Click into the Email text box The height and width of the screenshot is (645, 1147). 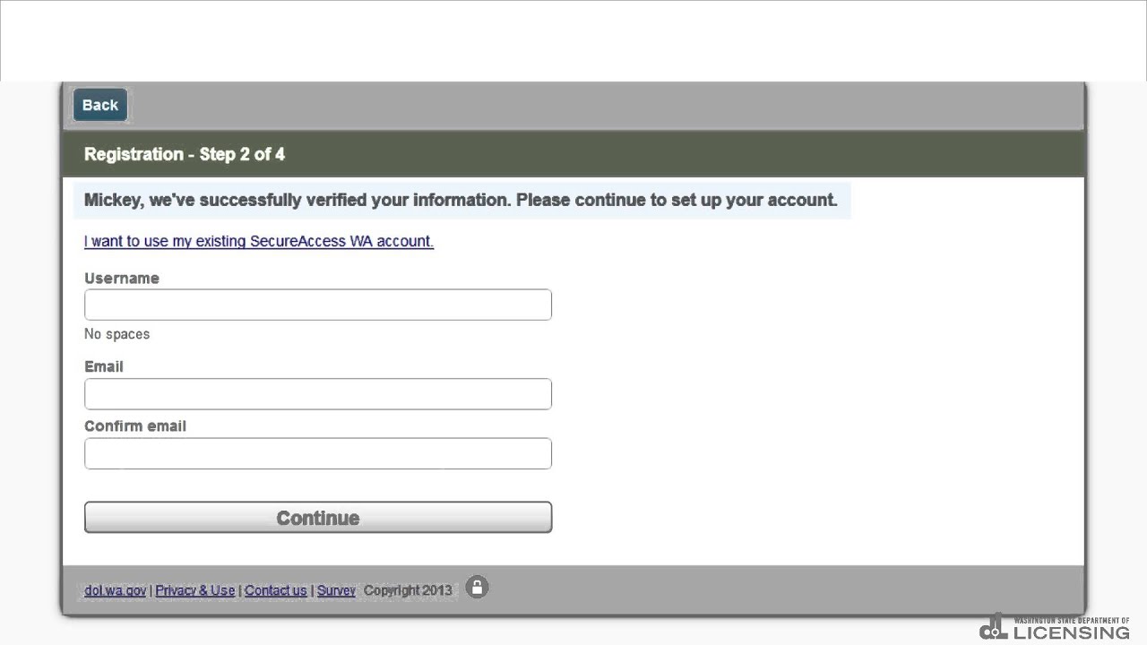click(318, 394)
